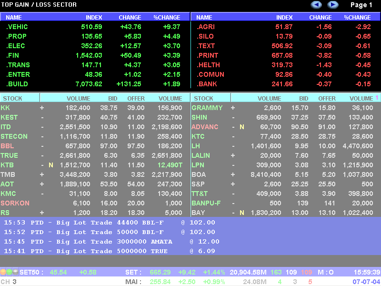Select the .BUILD sector name
The width and height of the screenshot is (381, 286).
[17, 84]
